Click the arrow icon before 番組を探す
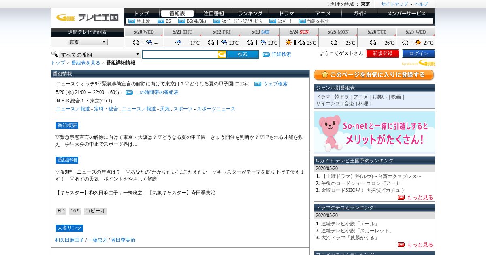The height and width of the screenshot is (255, 486). (x=302, y=21)
